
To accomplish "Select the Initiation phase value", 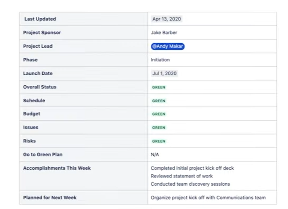I will click(x=160, y=60).
